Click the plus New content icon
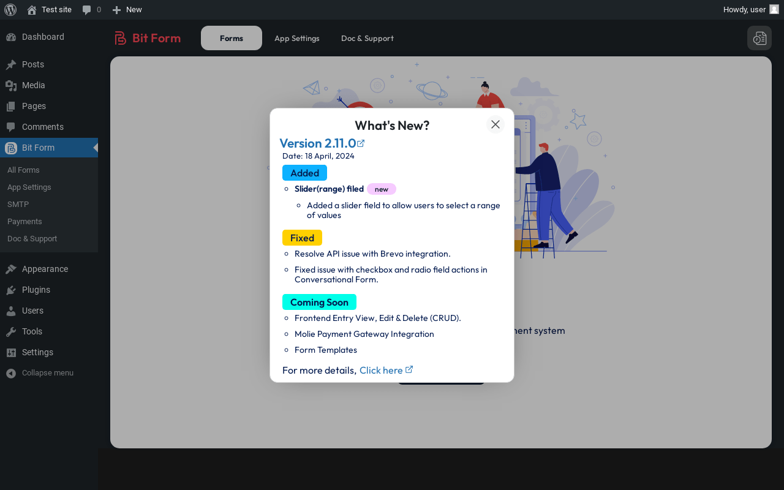This screenshot has height=490, width=784. click(116, 10)
